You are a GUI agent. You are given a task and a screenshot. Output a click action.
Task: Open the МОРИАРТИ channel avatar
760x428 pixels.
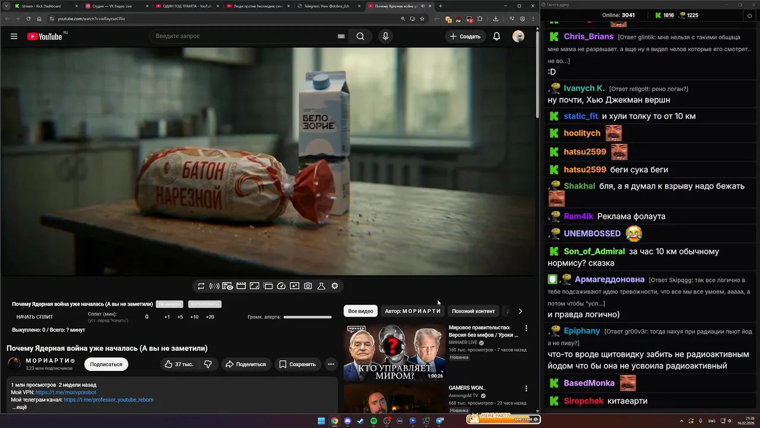14,364
